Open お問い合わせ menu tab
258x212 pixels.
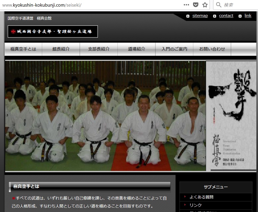point(212,49)
